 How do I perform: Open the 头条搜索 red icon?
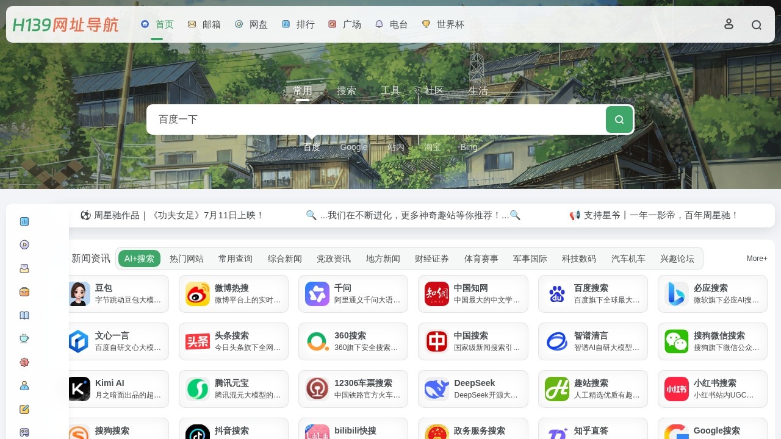coord(198,341)
